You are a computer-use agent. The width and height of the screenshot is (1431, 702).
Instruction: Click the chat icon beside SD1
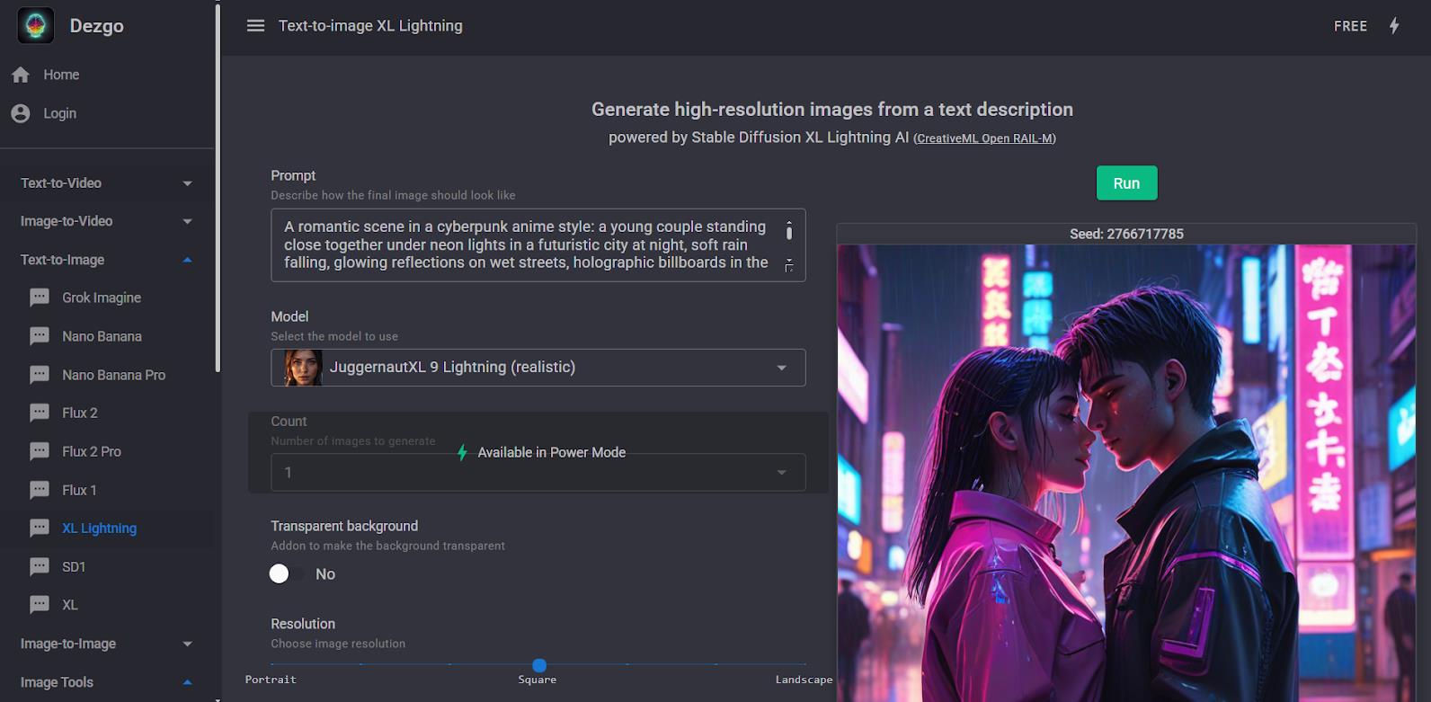40,566
